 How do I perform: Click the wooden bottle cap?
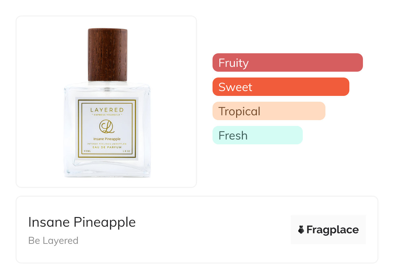(108, 54)
